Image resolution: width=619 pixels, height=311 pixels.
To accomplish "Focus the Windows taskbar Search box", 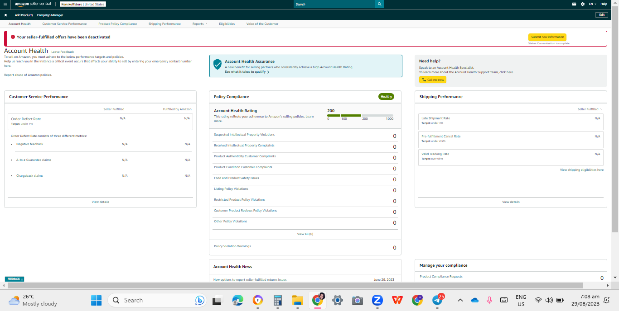I will [x=157, y=300].
